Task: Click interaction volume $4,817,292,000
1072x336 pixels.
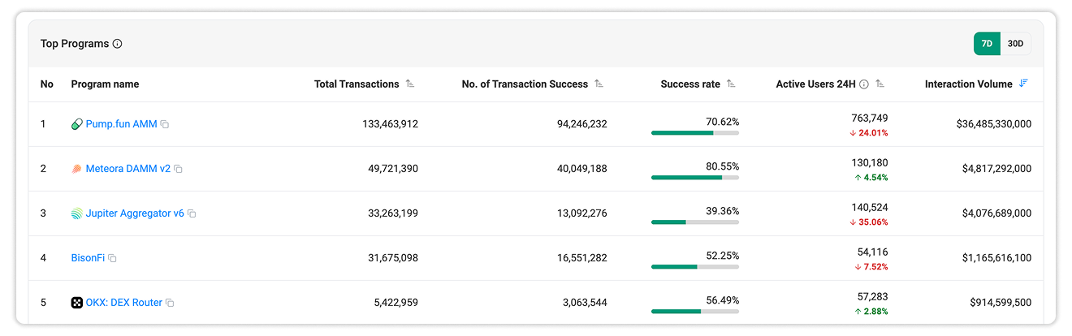Action: (997, 169)
